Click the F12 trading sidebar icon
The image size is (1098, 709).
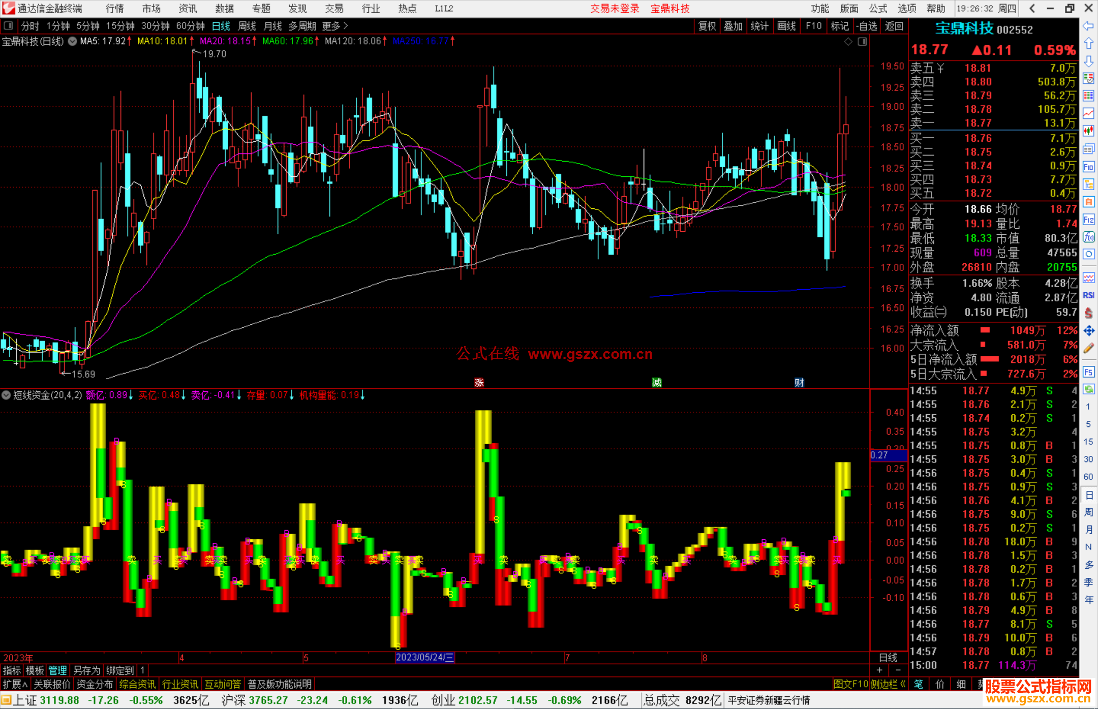coord(1088,220)
